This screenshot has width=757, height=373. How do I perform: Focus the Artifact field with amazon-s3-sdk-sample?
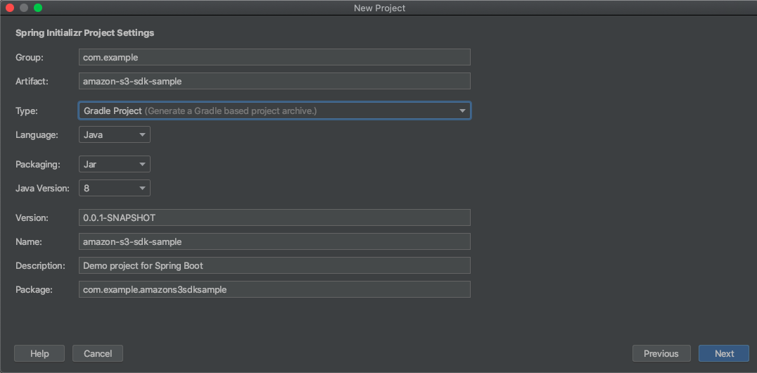point(274,81)
